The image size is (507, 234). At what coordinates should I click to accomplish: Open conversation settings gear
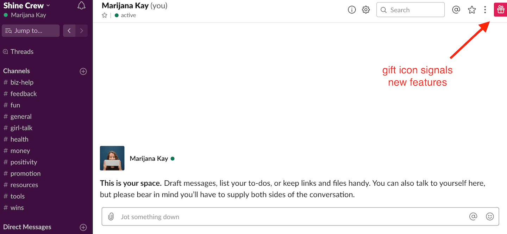click(366, 10)
